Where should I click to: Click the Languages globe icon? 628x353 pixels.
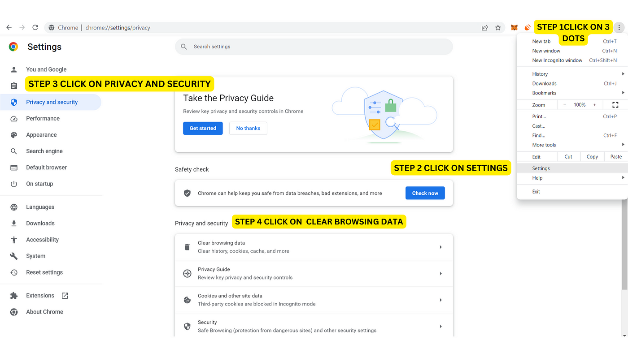(x=14, y=207)
